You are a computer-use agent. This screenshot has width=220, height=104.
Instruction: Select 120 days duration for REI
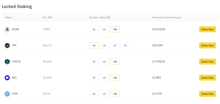click(x=115, y=78)
